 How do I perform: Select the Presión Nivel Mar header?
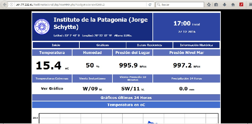click(x=186, y=52)
